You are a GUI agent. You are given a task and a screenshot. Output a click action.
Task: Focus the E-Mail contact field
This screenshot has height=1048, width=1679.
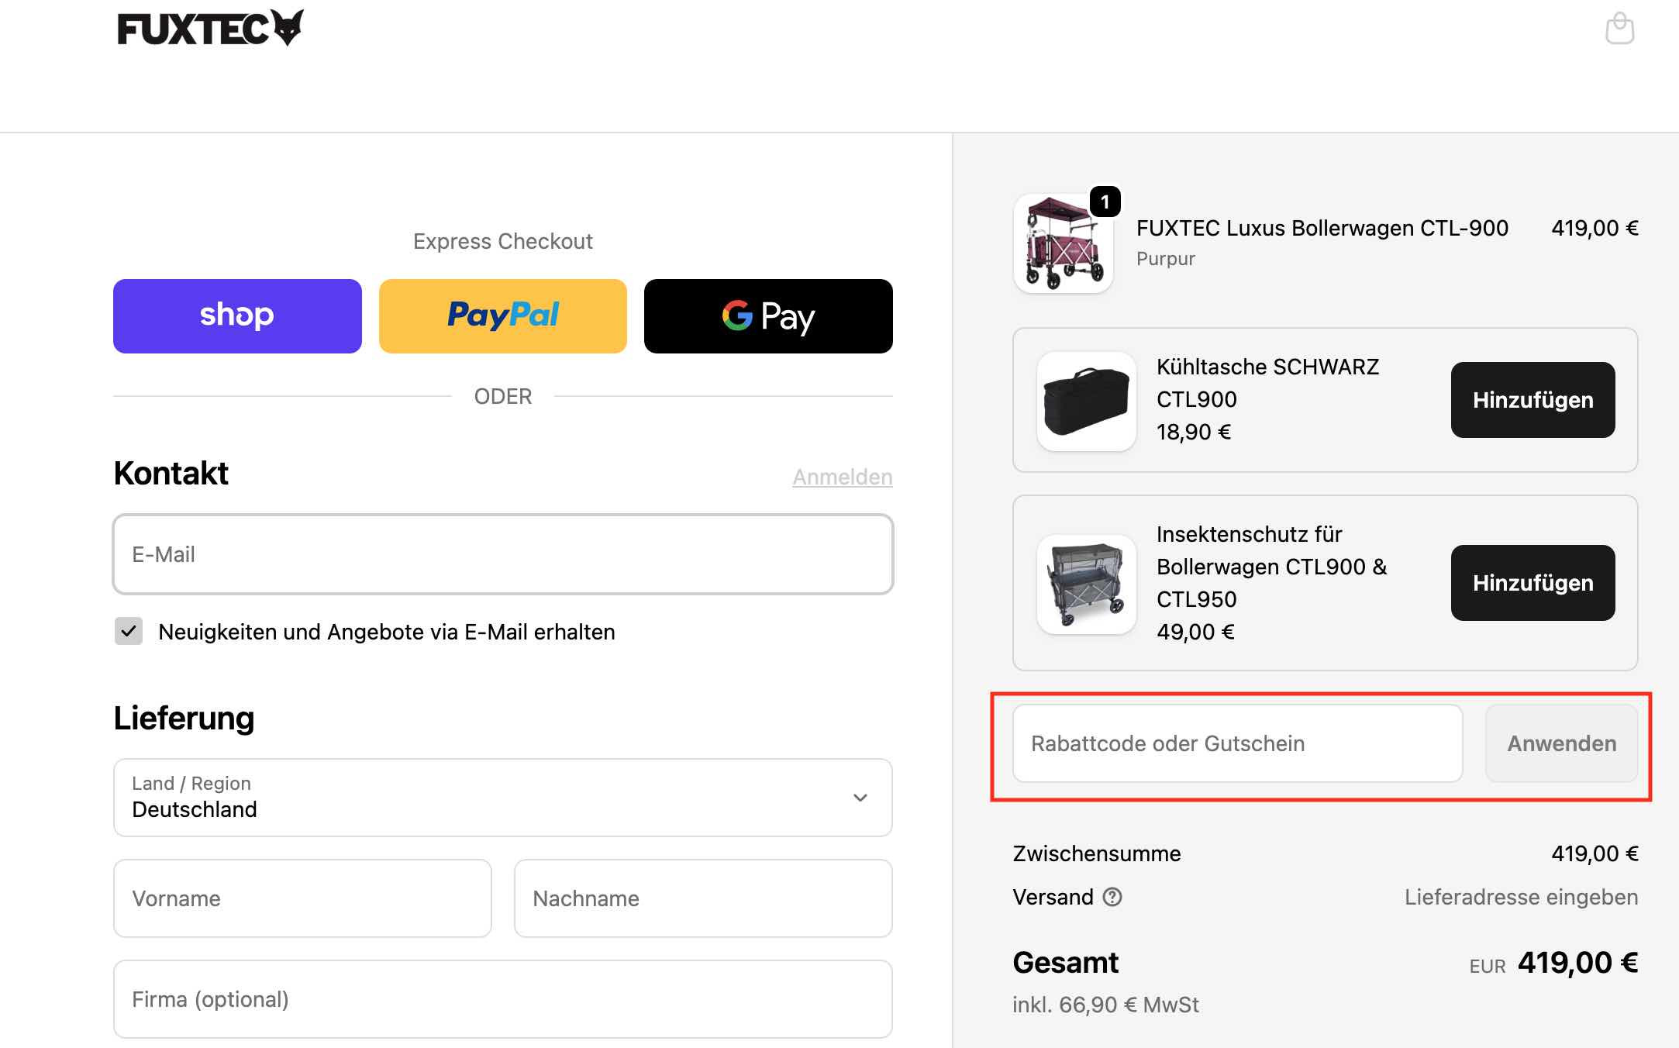(503, 554)
